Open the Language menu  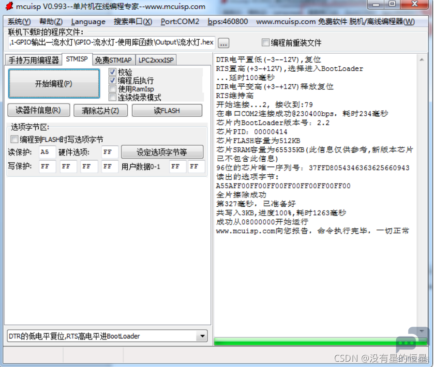coord(88,22)
